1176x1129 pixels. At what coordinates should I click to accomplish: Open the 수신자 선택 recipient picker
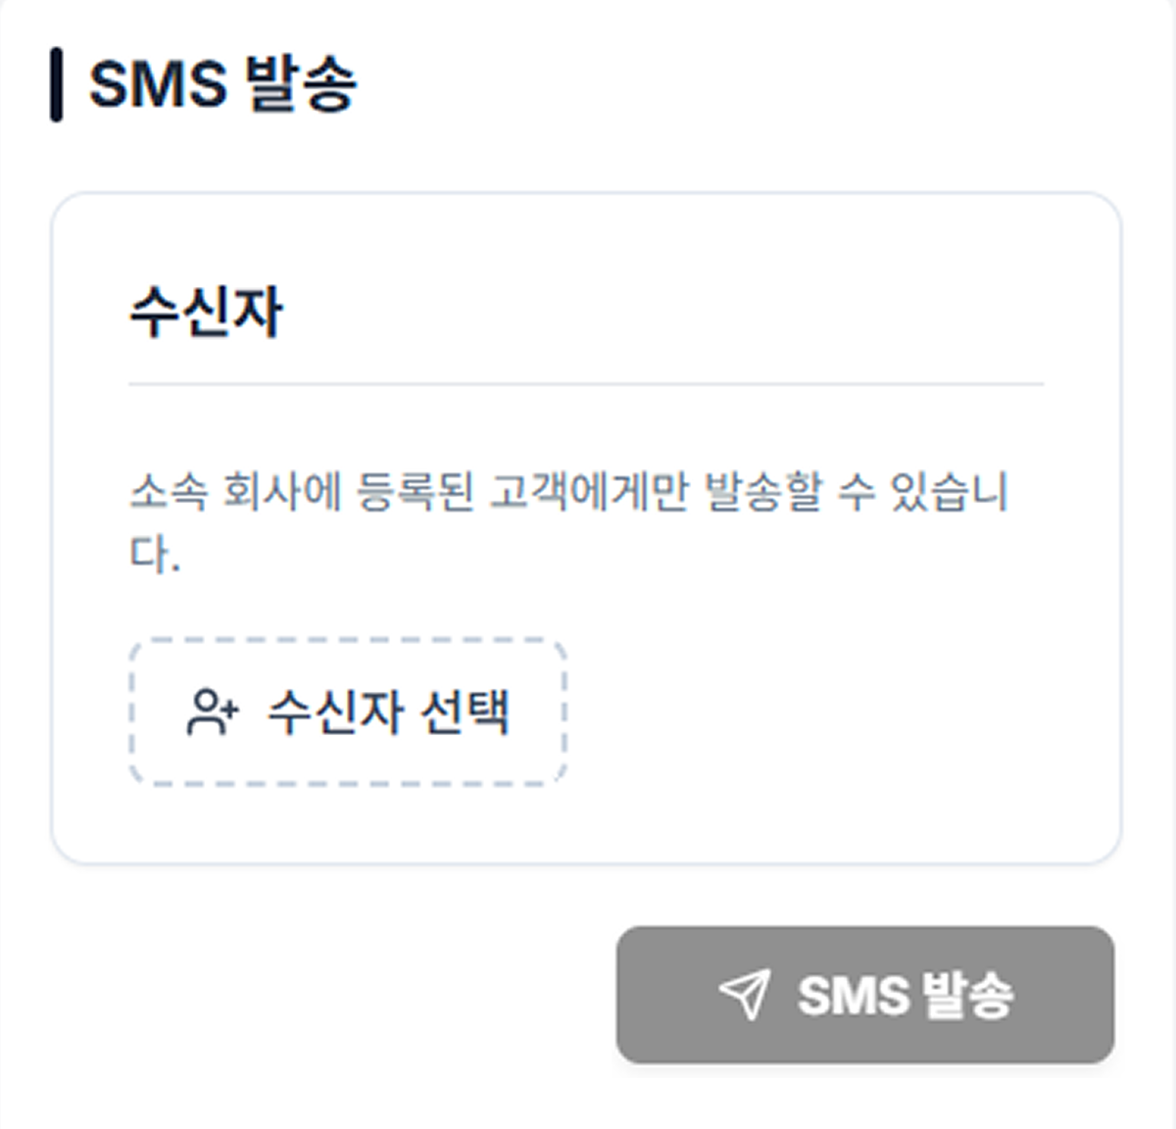(x=348, y=712)
